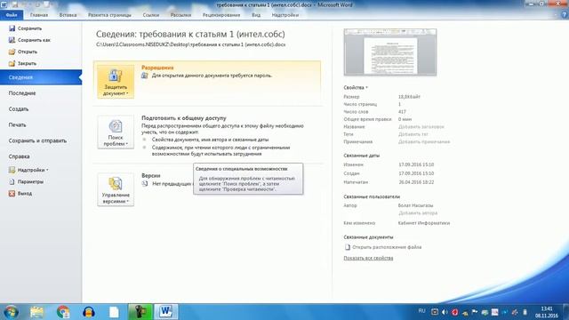Click the headphones app in taskbar

pyautogui.click(x=89, y=312)
